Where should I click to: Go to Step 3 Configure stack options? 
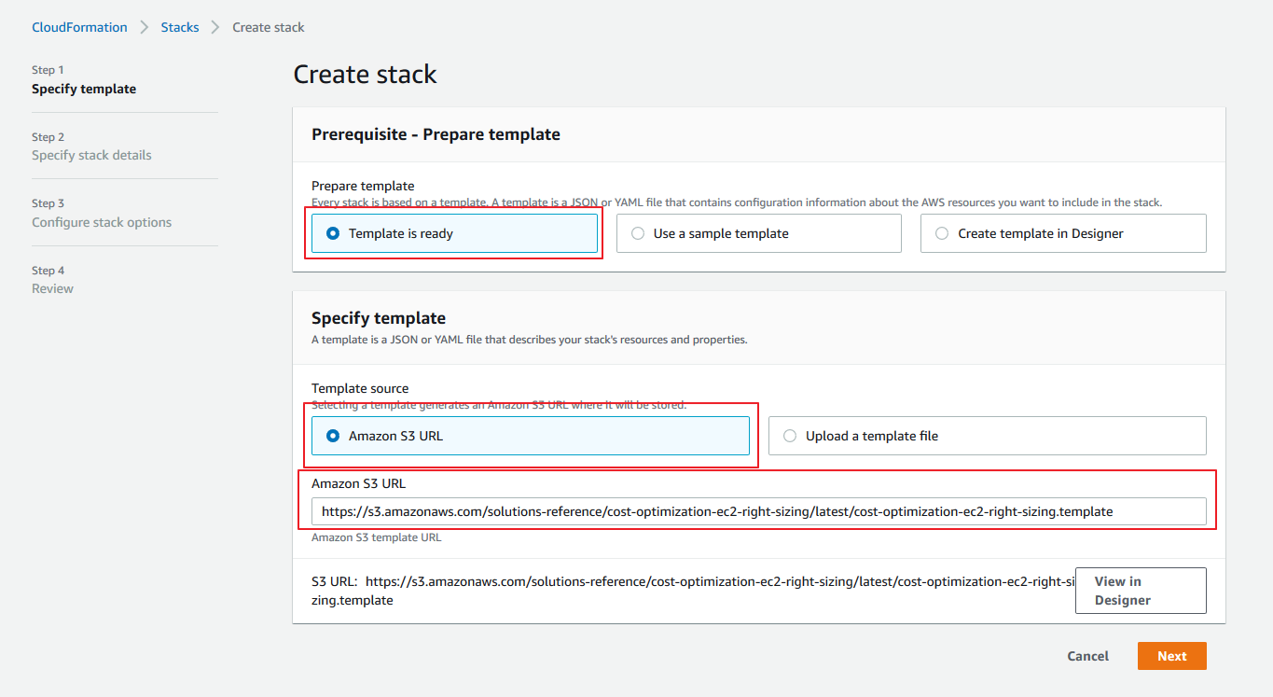pyautogui.click(x=102, y=222)
